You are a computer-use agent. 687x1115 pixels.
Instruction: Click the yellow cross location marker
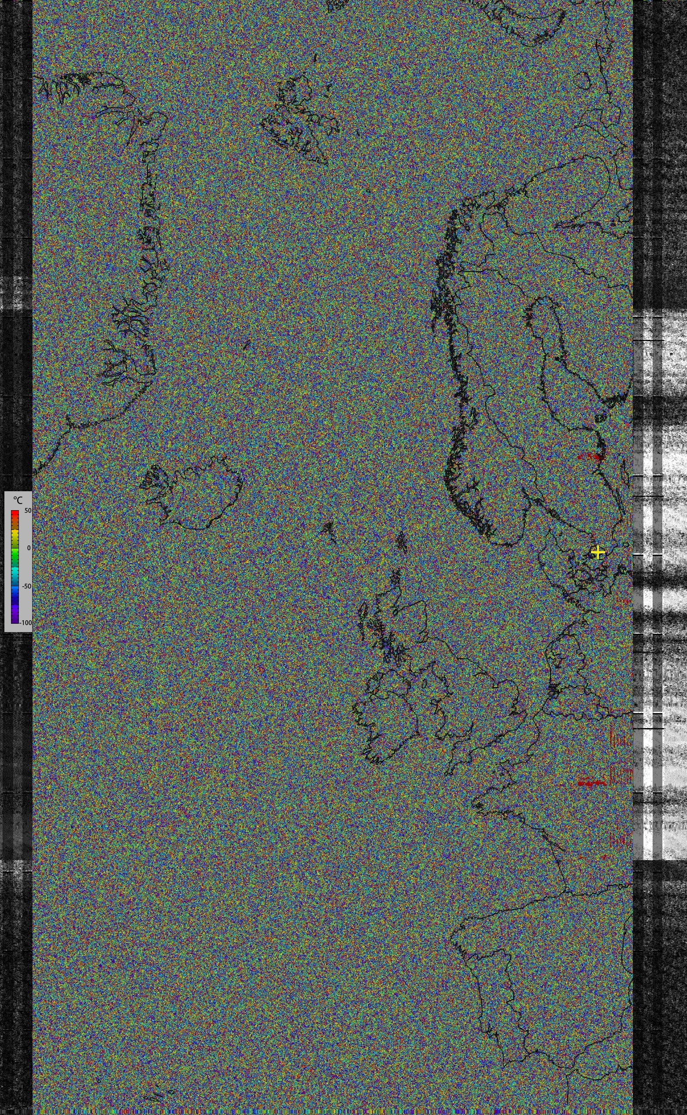pos(598,552)
